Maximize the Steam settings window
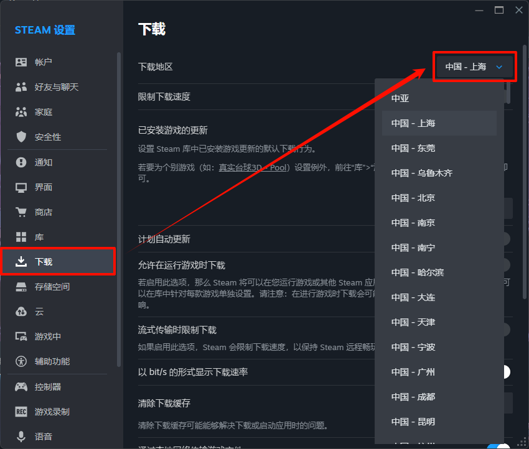 499,10
